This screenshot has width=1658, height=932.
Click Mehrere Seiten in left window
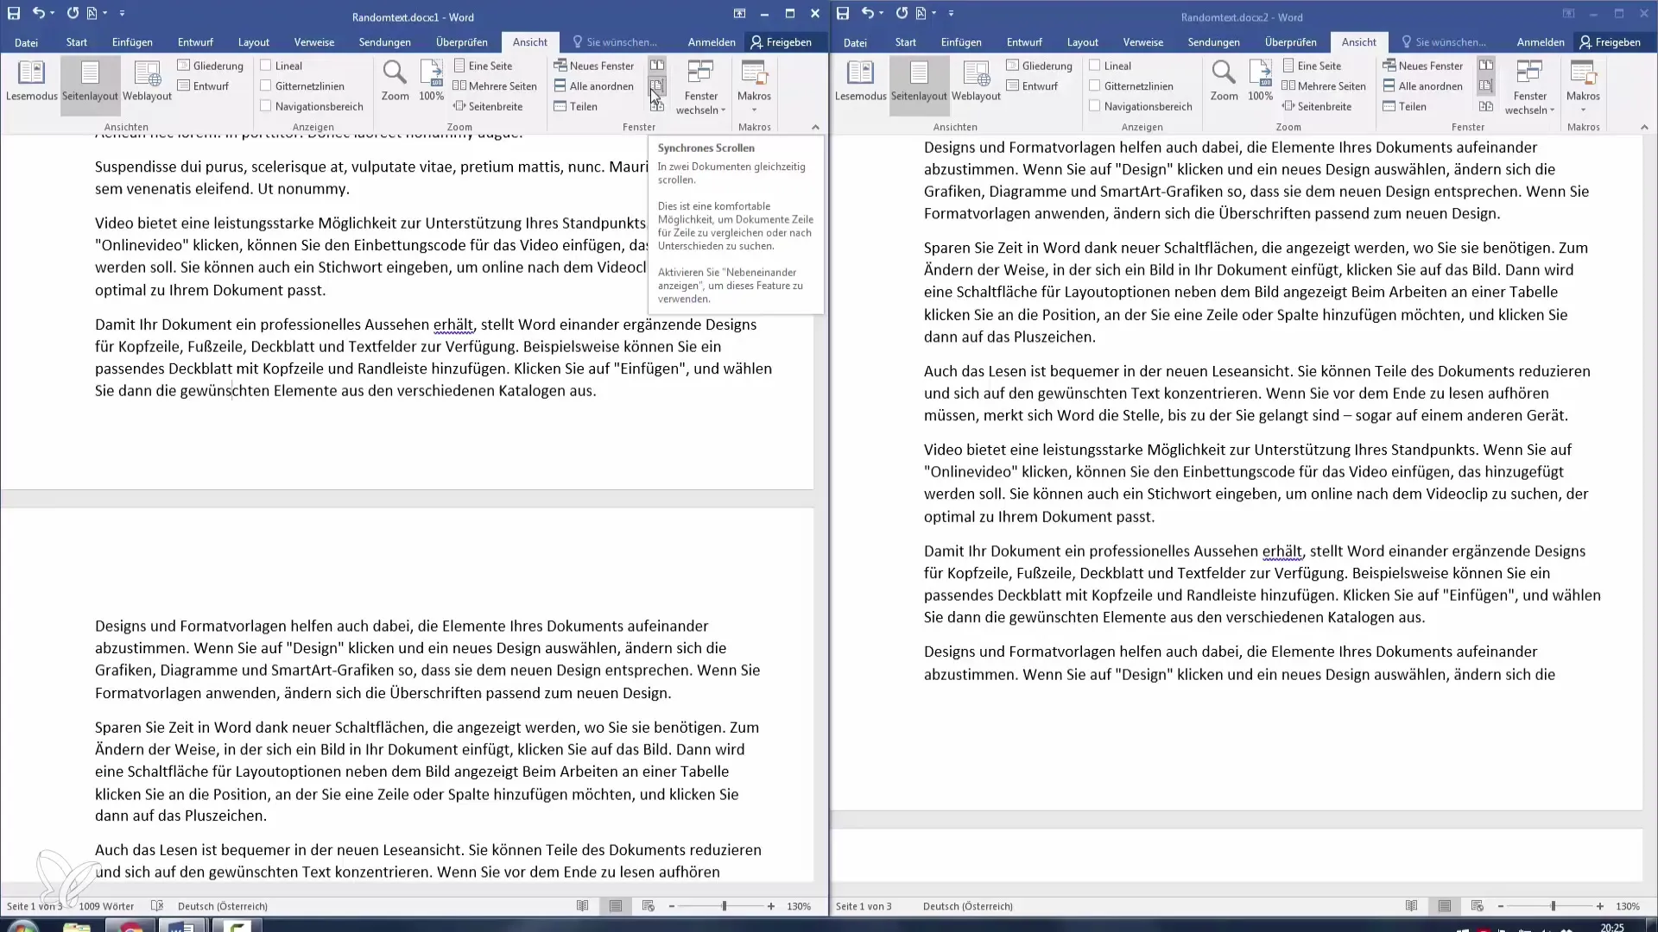(495, 86)
